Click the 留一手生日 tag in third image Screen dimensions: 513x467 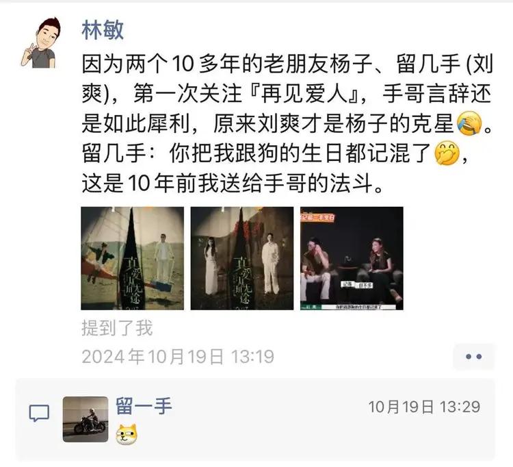(318, 218)
